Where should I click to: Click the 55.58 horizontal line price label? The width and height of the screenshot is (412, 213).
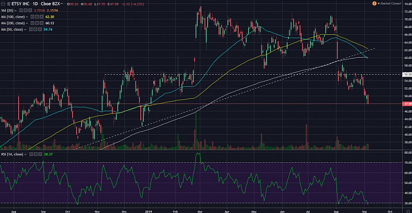pos(407,74)
